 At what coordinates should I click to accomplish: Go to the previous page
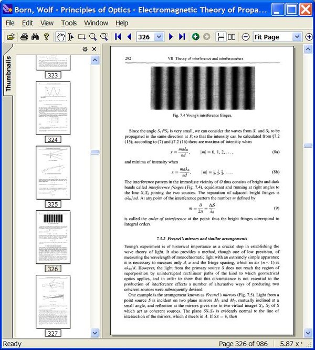coord(129,37)
